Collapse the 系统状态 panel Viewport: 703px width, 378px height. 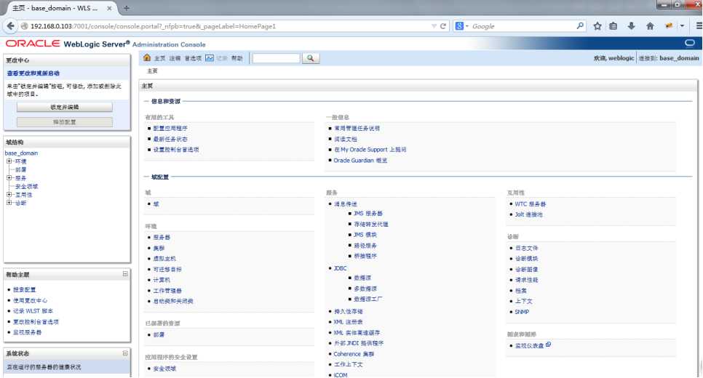125,353
